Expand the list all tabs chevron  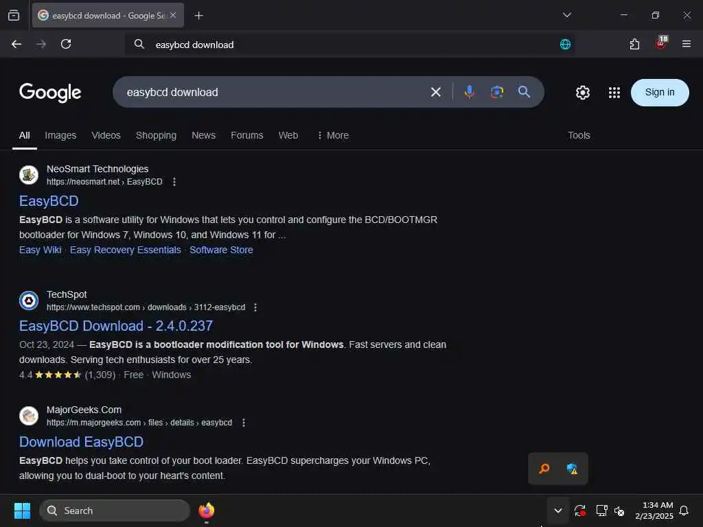[x=566, y=15]
